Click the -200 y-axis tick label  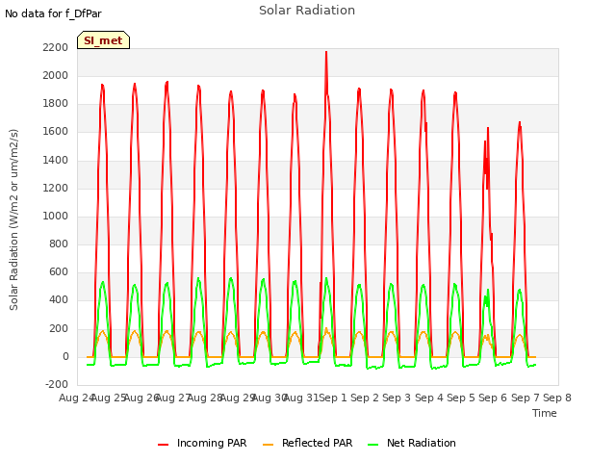[x=57, y=384]
